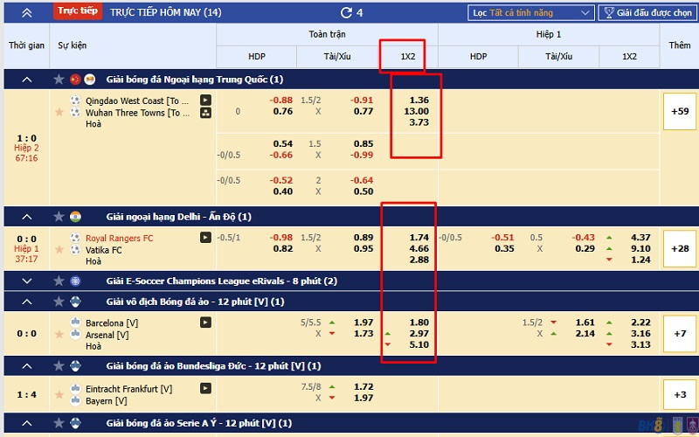The width and height of the screenshot is (699, 437).
Task: Favorite the Royal Rangers vs Vatika match
Action: tap(59, 248)
